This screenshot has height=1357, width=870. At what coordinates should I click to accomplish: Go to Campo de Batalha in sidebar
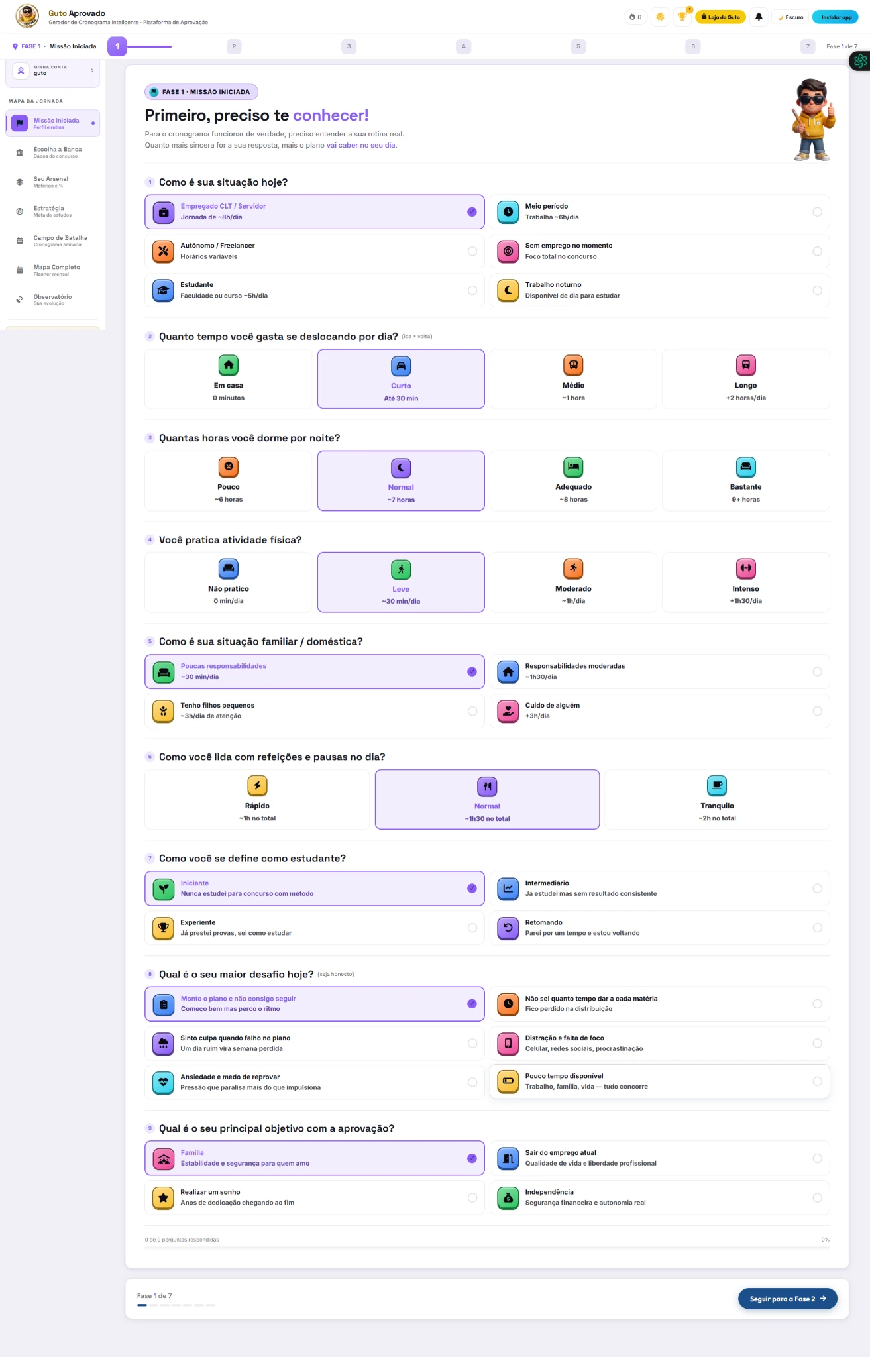(52, 241)
